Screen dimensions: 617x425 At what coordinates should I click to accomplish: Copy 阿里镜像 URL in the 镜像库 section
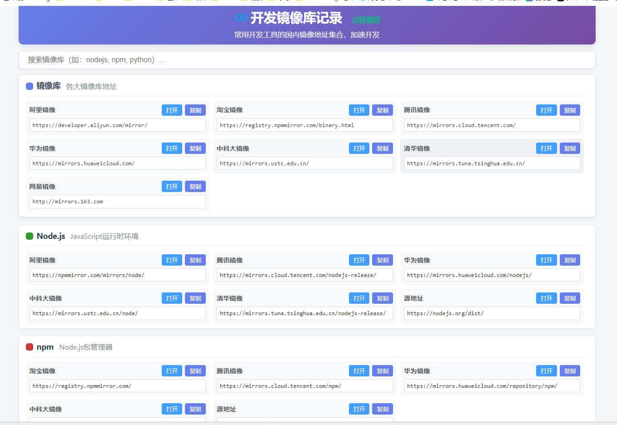pos(195,110)
